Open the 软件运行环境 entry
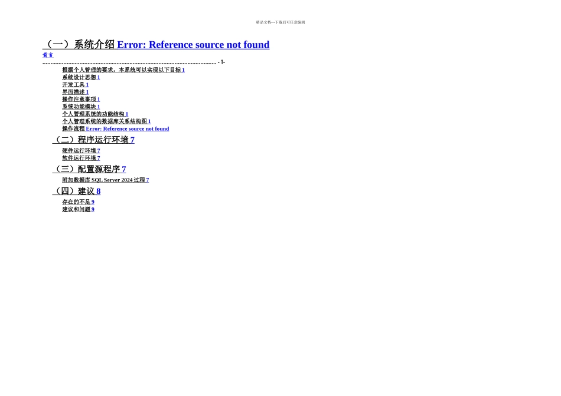Viewport: 561px width, 396px height. tap(81, 158)
